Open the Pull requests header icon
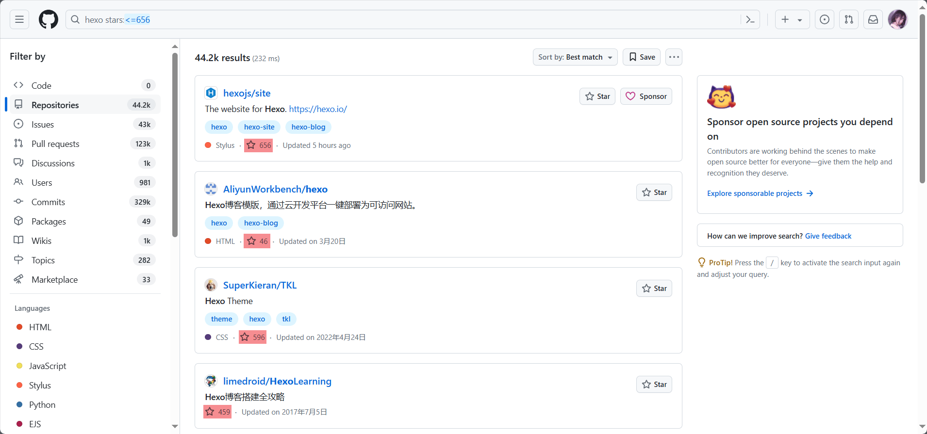This screenshot has width=927, height=434. 849,19
